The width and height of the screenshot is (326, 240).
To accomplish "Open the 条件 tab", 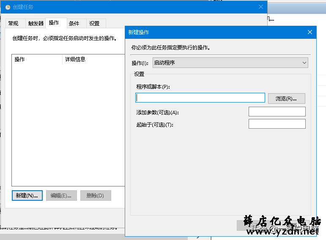I will click(x=76, y=23).
